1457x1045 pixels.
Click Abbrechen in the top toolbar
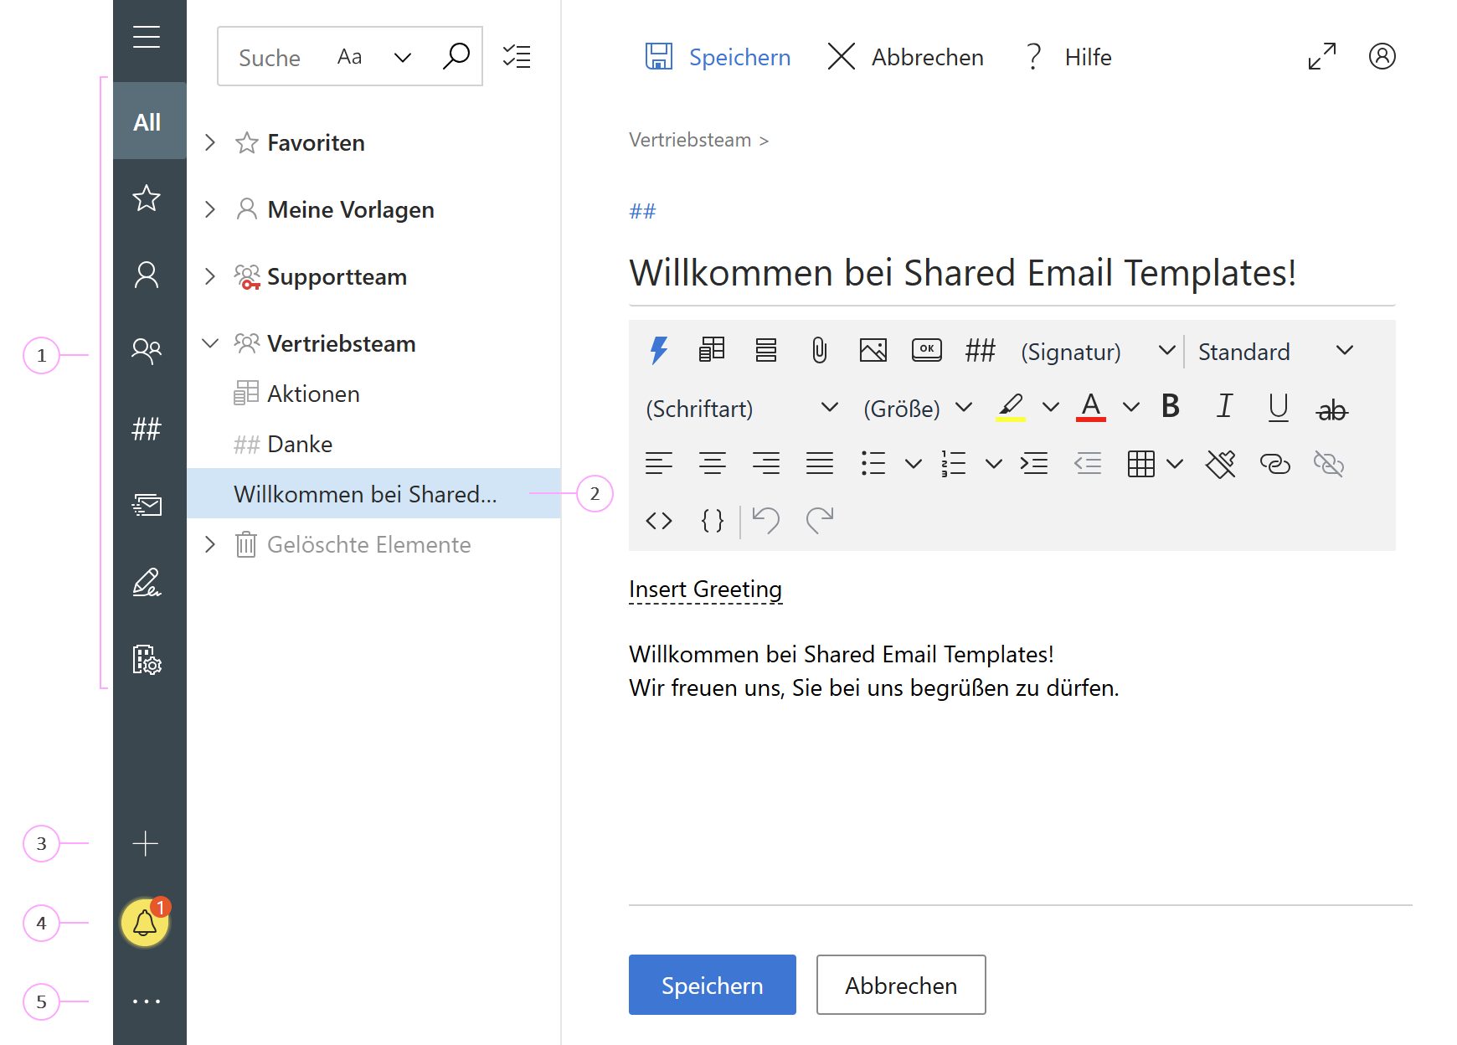coord(905,57)
